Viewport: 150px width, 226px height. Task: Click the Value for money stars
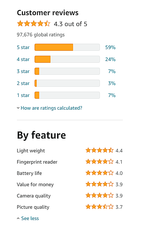[100, 184]
